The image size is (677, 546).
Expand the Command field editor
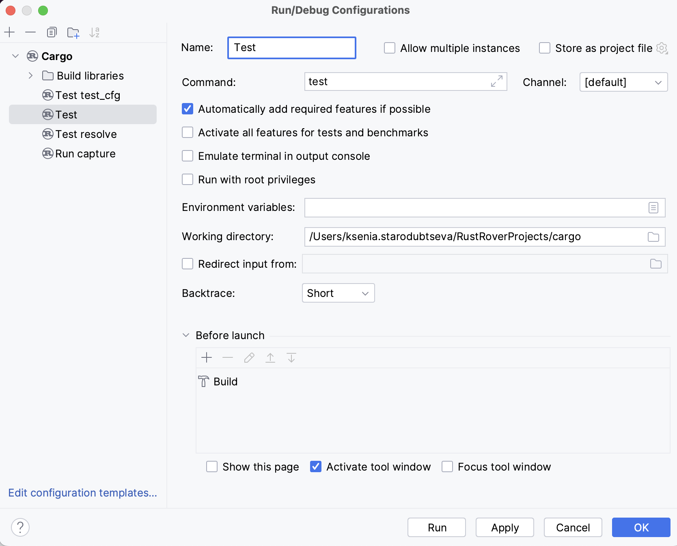point(497,82)
